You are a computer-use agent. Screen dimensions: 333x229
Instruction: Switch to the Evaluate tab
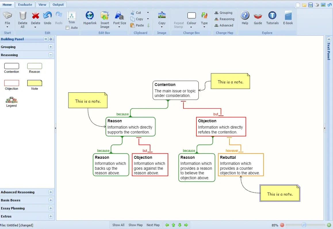[x=25, y=5]
